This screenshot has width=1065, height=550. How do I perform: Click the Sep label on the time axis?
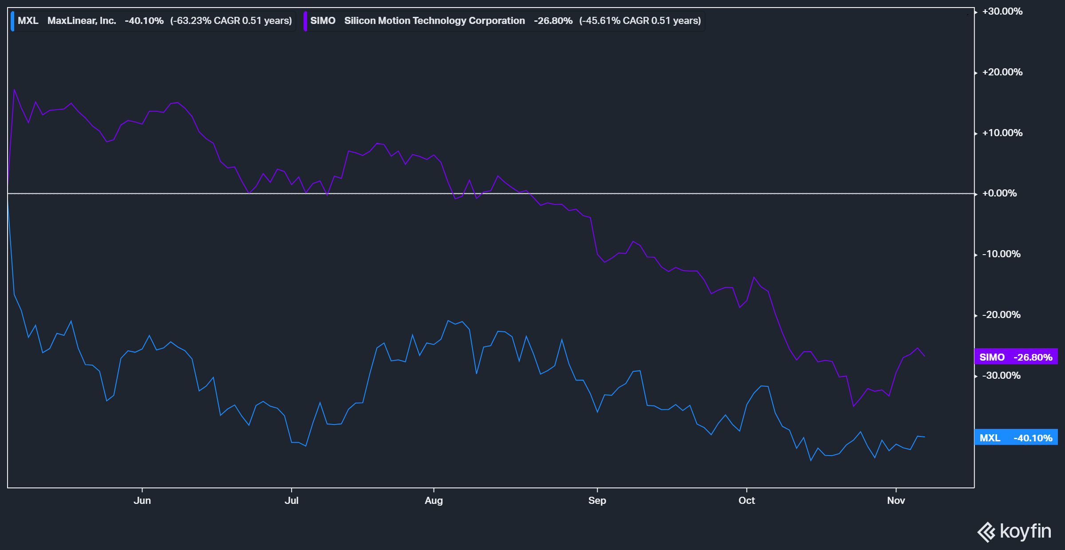click(597, 501)
